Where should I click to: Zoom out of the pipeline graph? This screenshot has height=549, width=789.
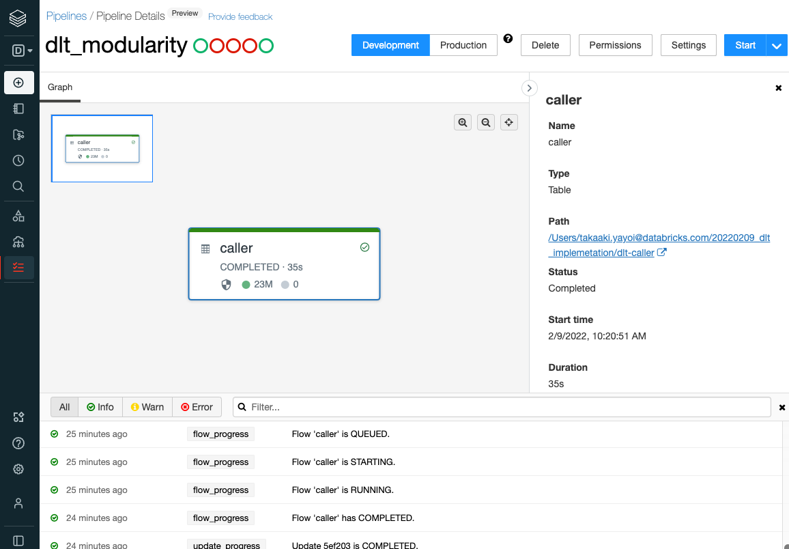[485, 122]
